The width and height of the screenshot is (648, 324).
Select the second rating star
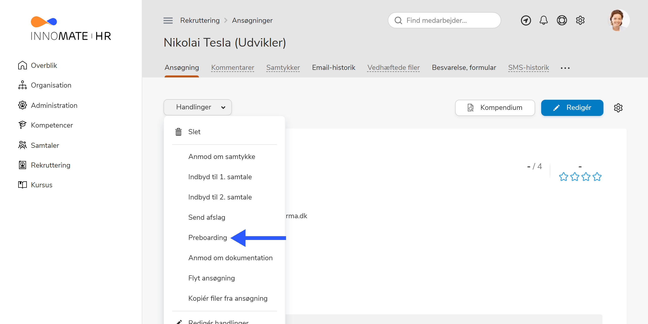tap(575, 177)
